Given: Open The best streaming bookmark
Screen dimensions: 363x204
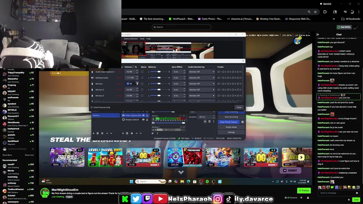Looking at the screenshot, I should pos(152,19).
